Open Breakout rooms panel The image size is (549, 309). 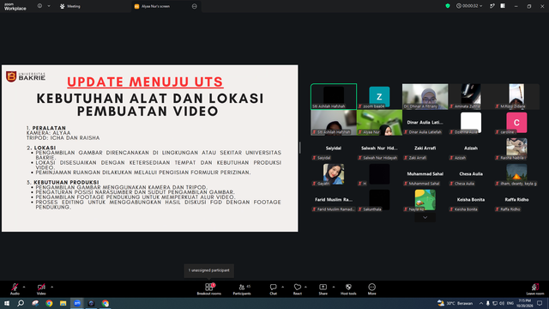(x=209, y=289)
